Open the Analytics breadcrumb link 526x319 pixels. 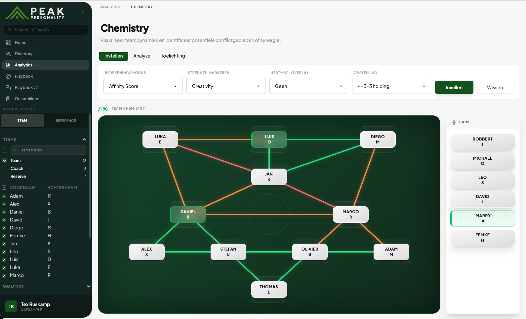(111, 7)
